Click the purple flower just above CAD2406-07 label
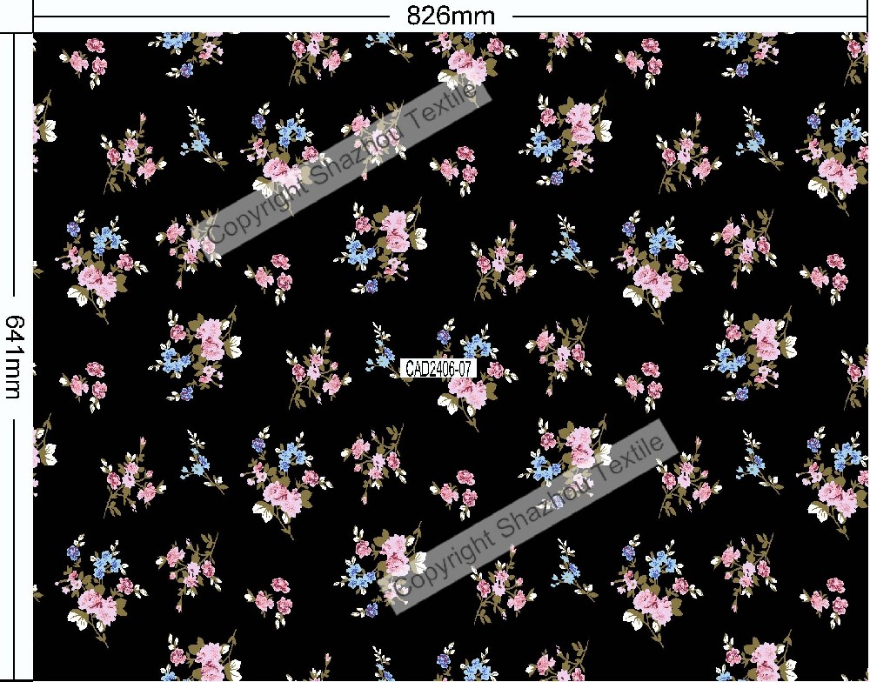Screen dimensions: 870x682 pos(445,335)
